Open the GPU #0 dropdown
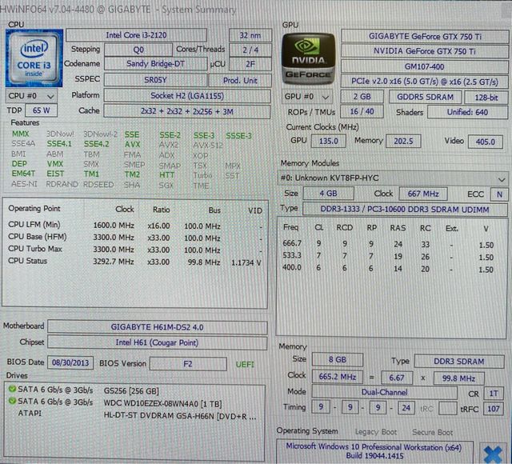 pyautogui.click(x=306, y=97)
